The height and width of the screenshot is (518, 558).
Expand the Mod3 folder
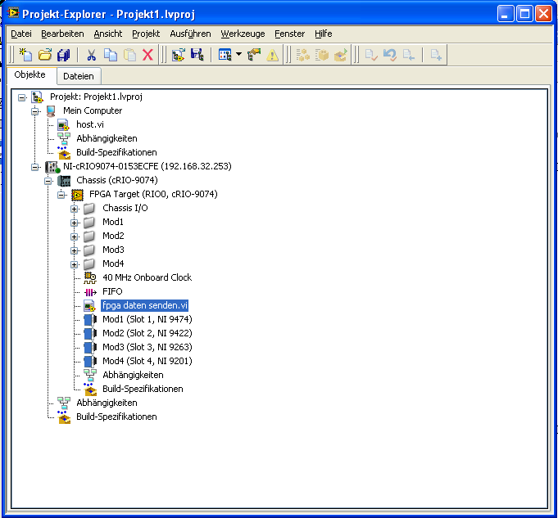[x=74, y=250]
